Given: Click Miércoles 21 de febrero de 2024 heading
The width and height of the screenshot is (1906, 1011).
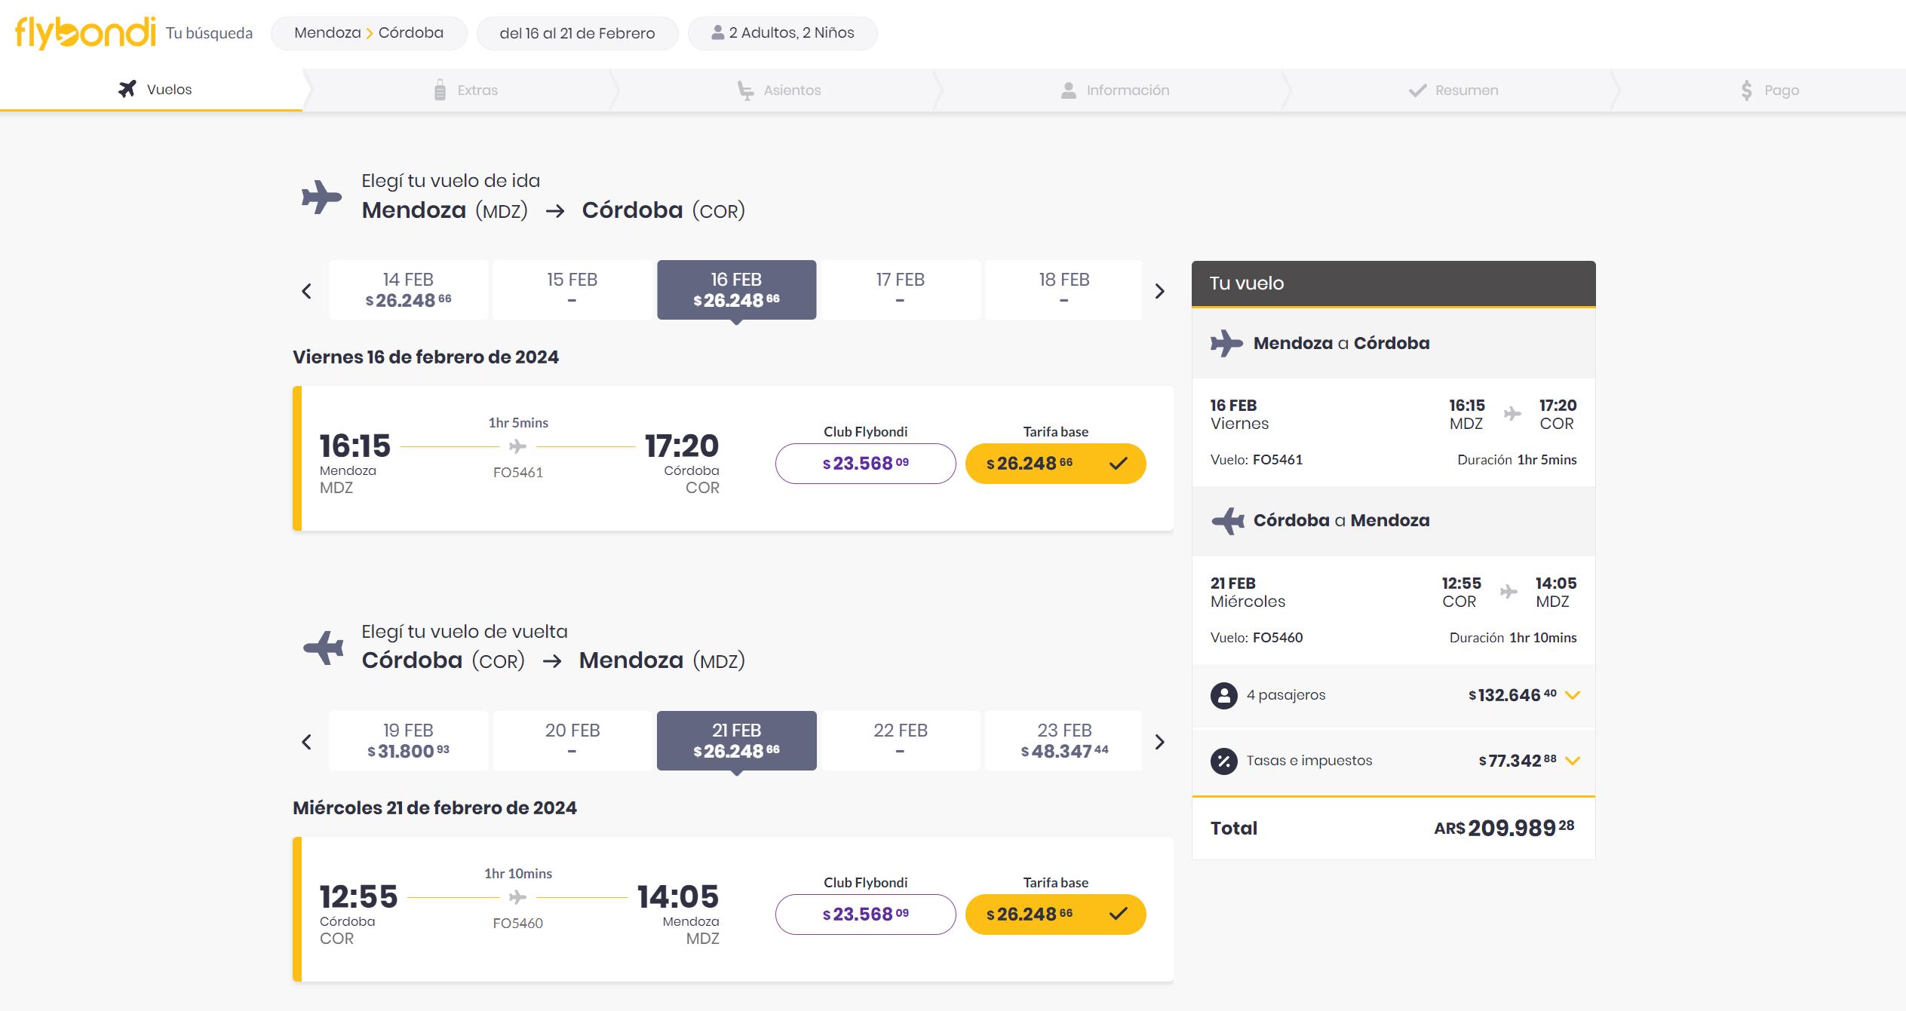Looking at the screenshot, I should pyautogui.click(x=435, y=808).
